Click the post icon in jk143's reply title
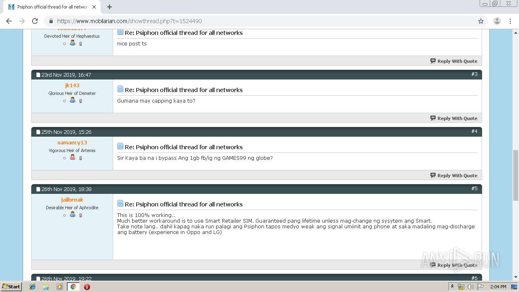The image size is (519, 292). point(120,89)
